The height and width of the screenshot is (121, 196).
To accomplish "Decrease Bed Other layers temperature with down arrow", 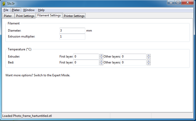I will click(149, 64).
